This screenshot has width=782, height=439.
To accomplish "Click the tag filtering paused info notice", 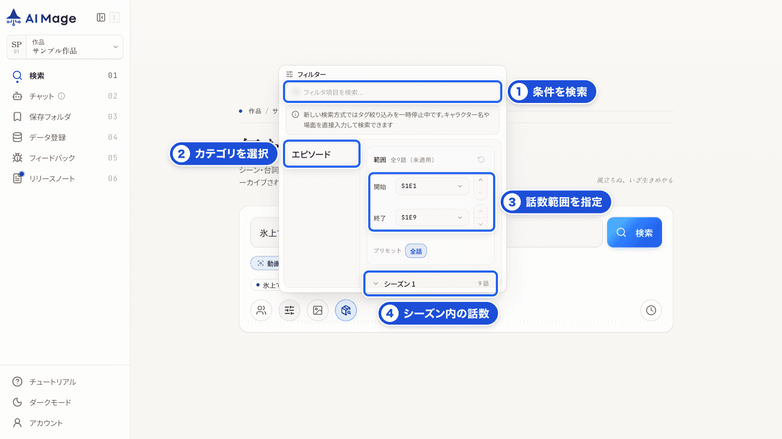I will (392, 120).
